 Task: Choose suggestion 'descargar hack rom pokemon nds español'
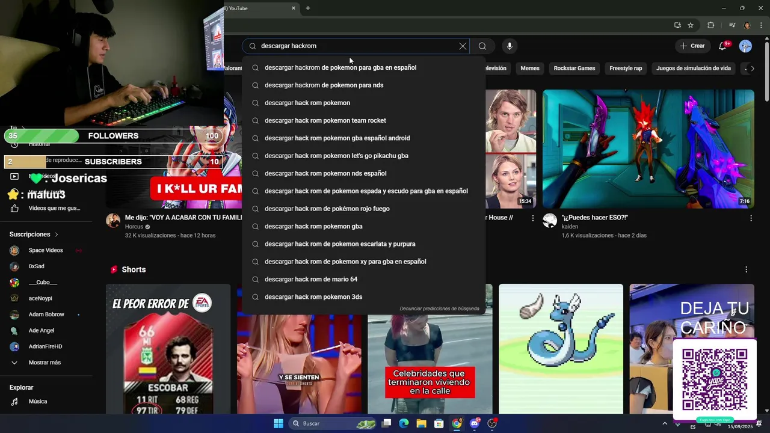click(x=363, y=173)
